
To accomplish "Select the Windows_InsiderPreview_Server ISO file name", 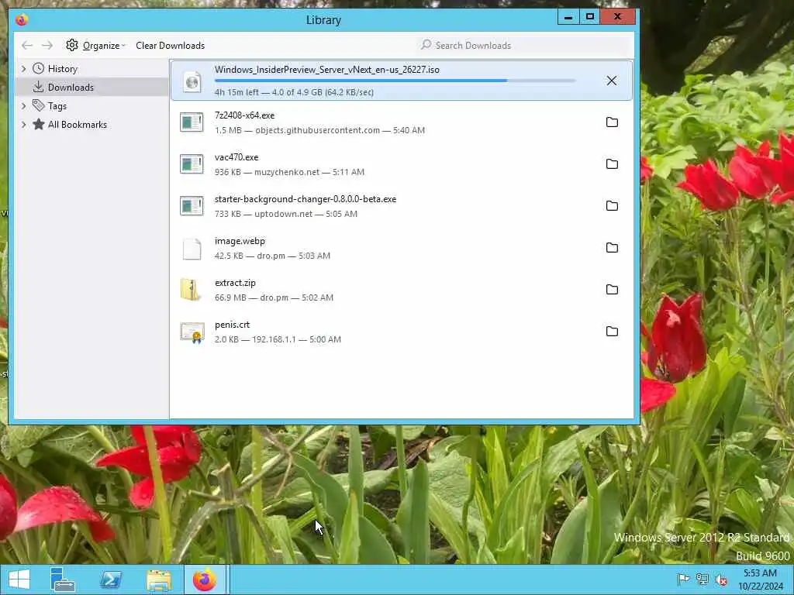I will 327,70.
